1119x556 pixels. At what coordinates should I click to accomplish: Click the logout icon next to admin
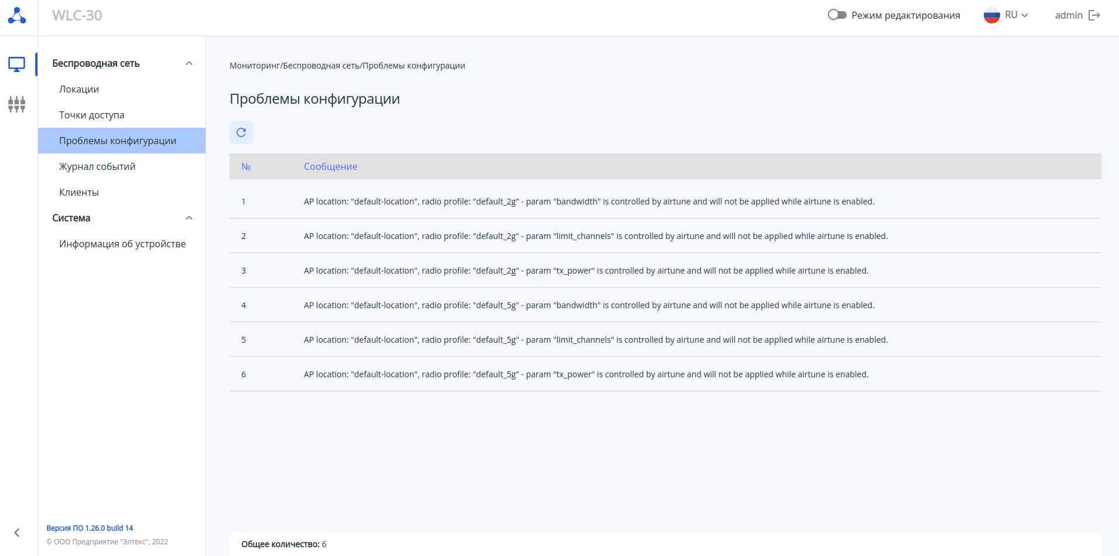point(1094,15)
